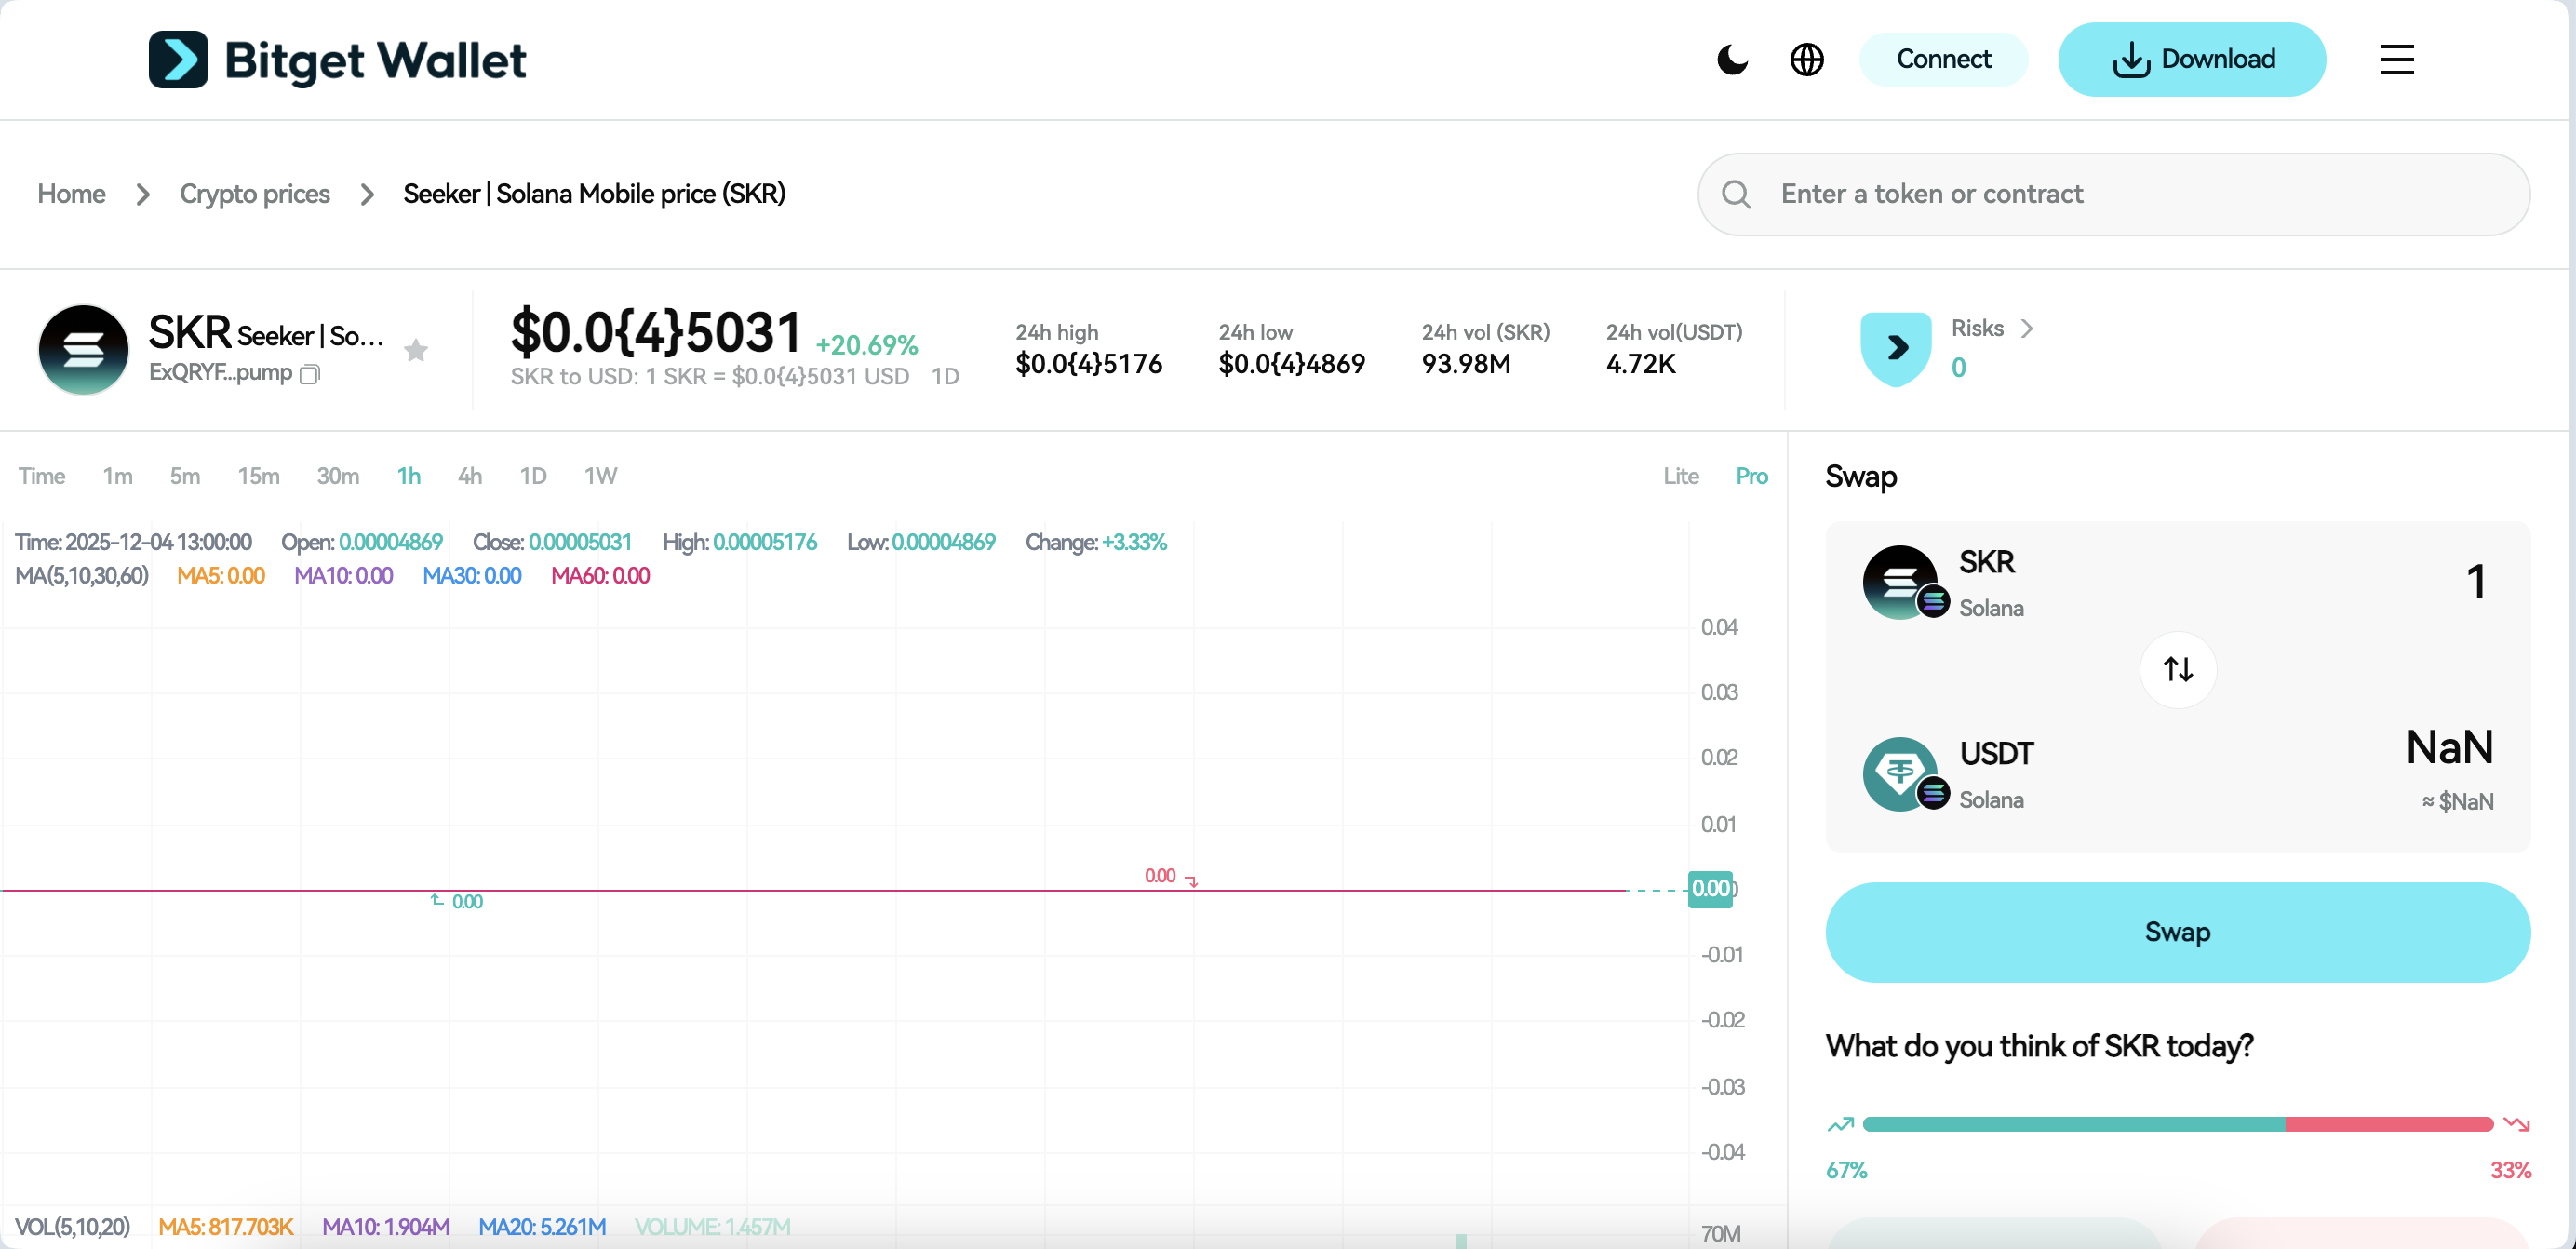Select the 1D chart interval
Viewport: 2576px width, 1249px height.
(x=533, y=476)
